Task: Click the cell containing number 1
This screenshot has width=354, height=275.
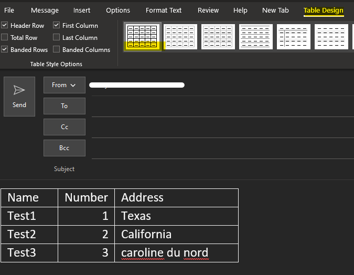Action: pyautogui.click(x=86, y=216)
